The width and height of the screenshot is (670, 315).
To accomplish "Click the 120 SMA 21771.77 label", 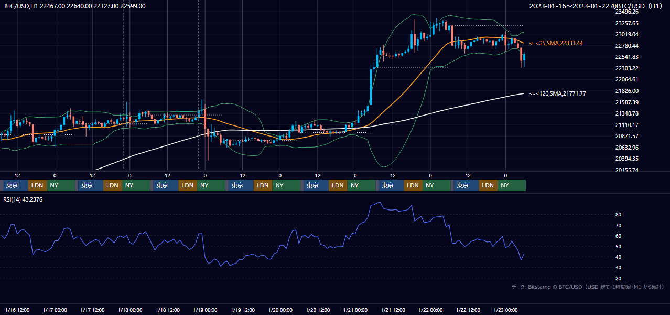I will (557, 93).
